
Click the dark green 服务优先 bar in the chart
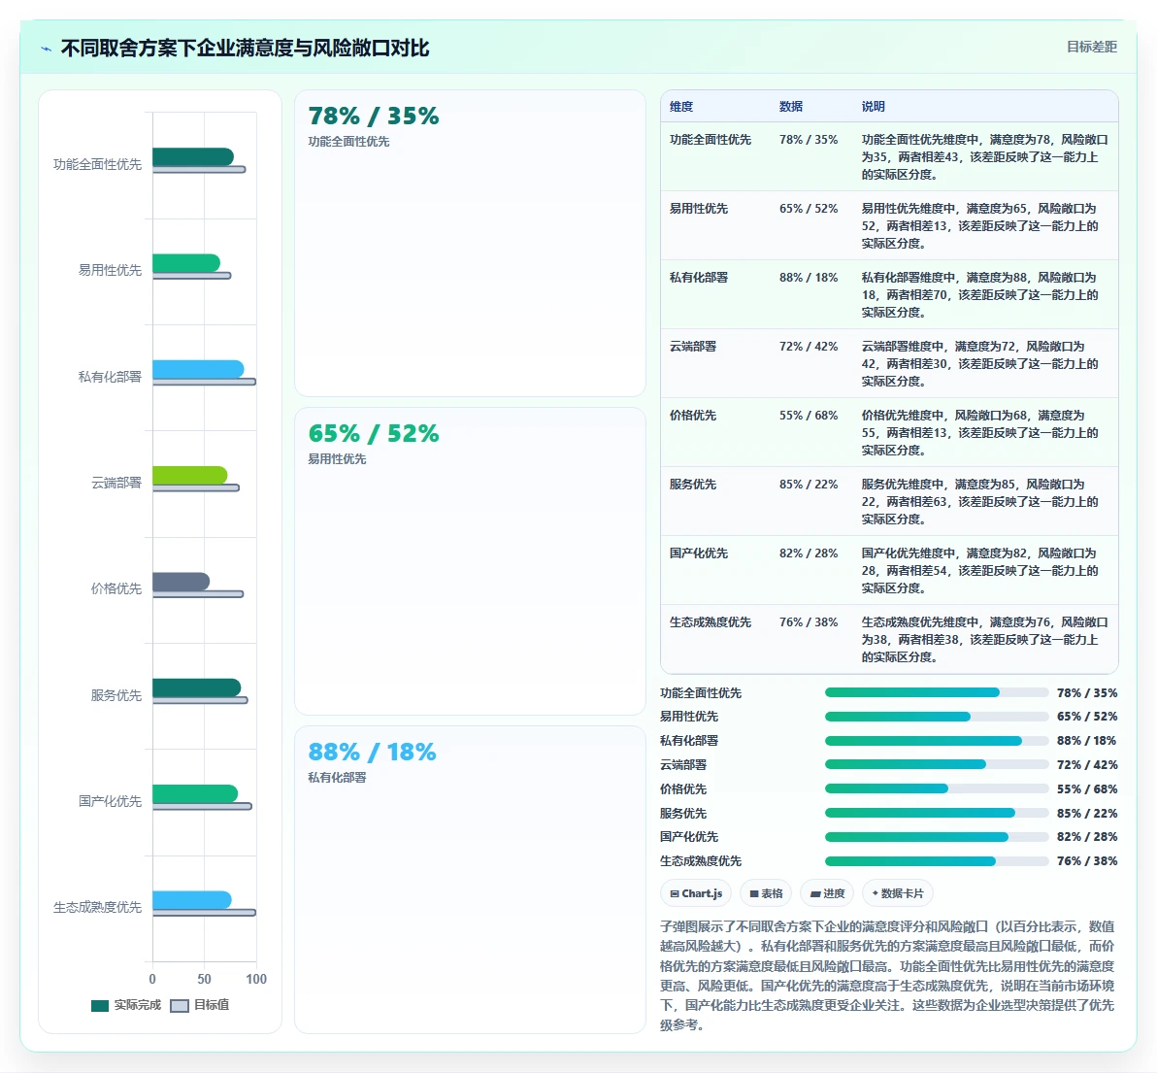pos(196,687)
